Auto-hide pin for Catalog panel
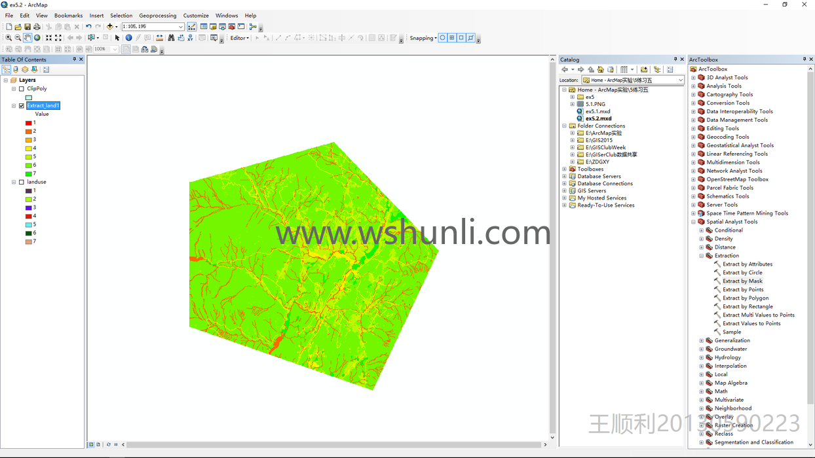Screen dimensions: 815x458 (675, 59)
